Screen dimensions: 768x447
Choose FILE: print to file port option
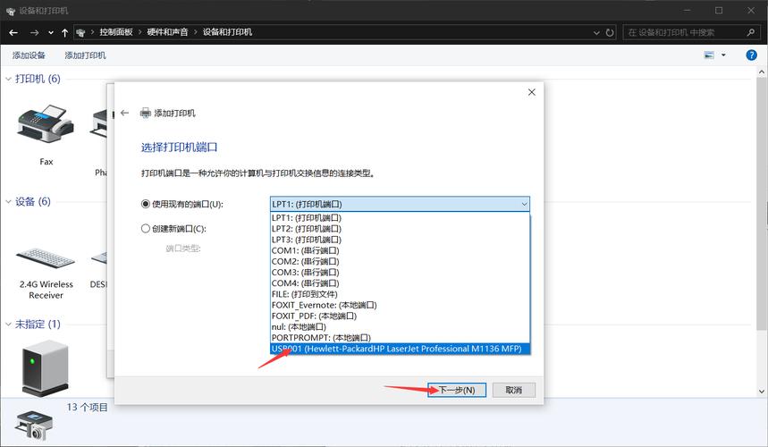306,294
